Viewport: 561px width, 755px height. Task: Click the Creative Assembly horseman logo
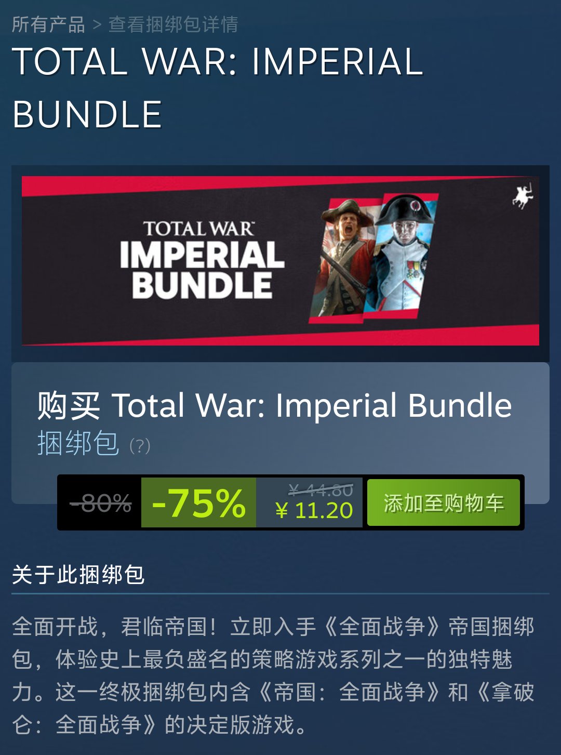click(523, 196)
